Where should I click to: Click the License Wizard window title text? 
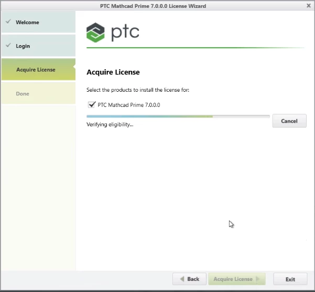(x=153, y=6)
